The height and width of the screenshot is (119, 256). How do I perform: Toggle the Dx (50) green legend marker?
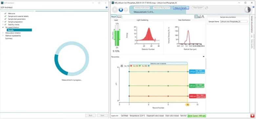(x=140, y=66)
